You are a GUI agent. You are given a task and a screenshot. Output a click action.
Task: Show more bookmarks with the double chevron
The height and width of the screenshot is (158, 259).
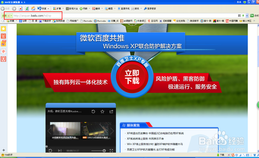(254, 21)
